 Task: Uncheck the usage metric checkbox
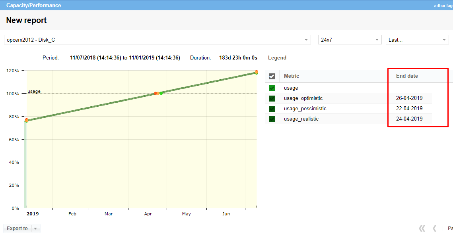click(x=272, y=88)
